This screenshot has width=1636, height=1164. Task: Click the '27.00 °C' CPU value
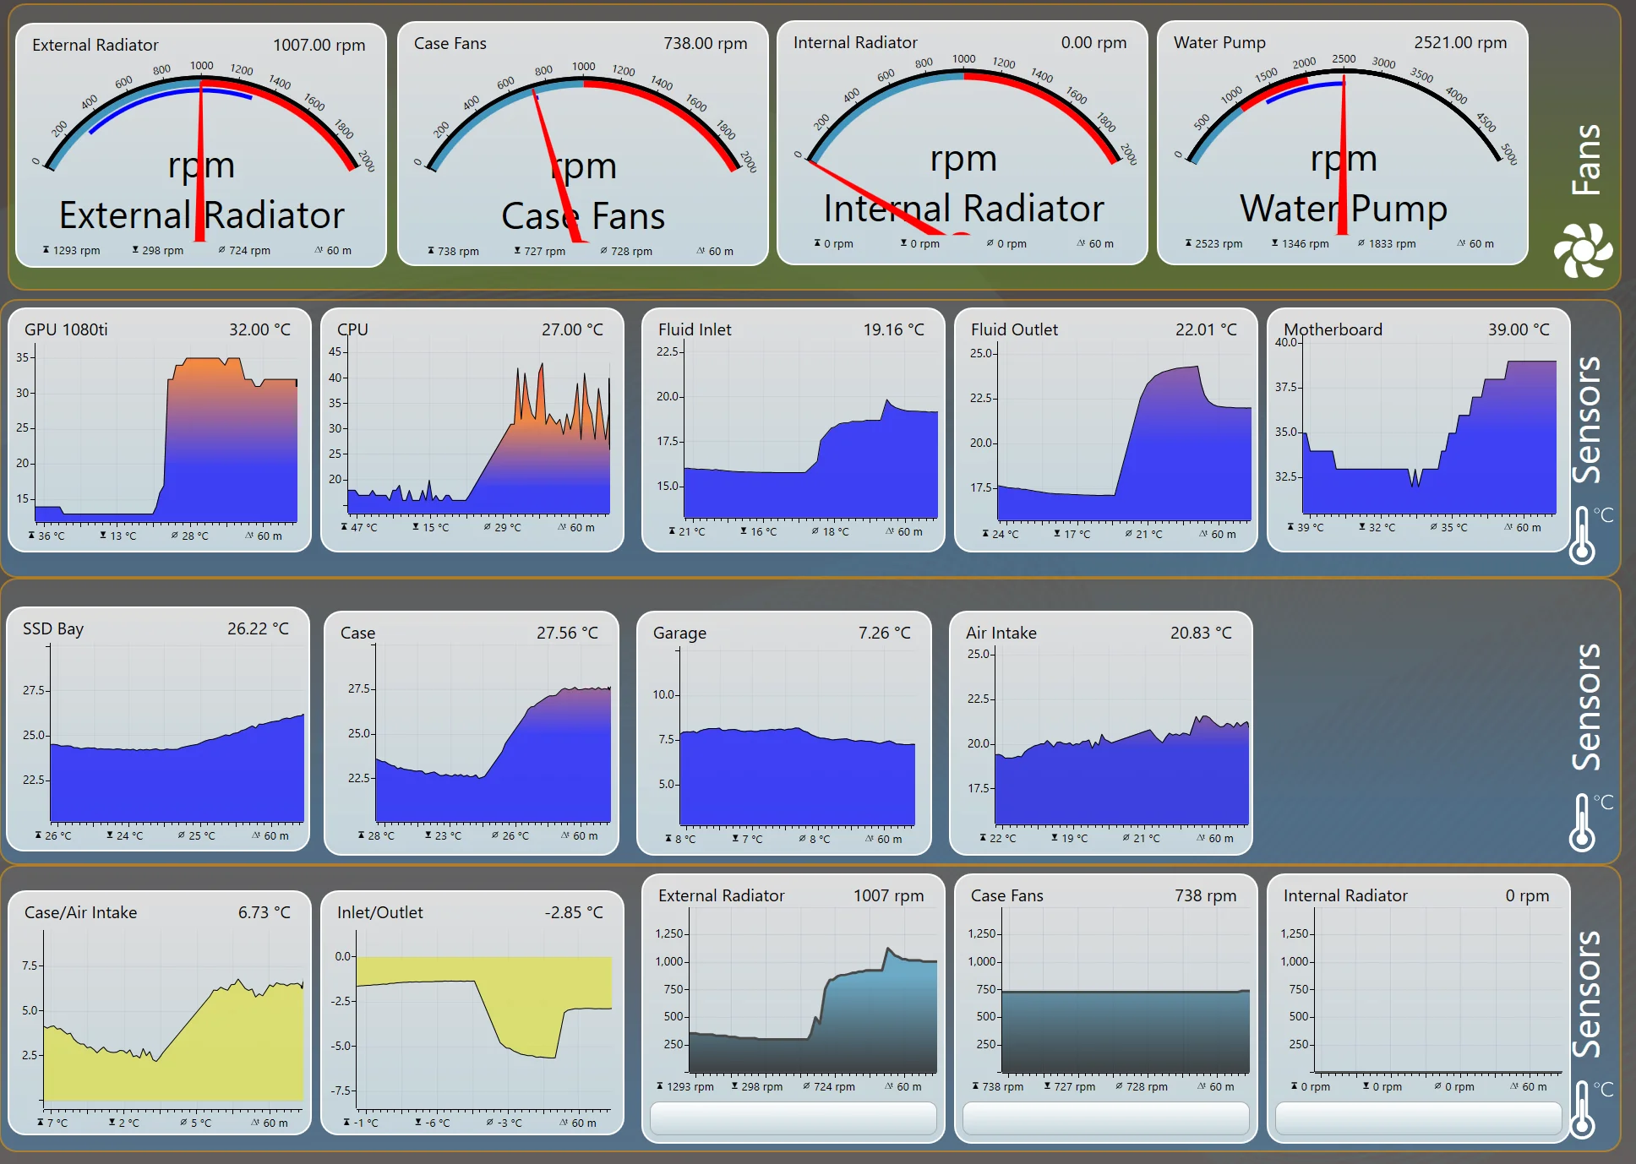click(572, 329)
